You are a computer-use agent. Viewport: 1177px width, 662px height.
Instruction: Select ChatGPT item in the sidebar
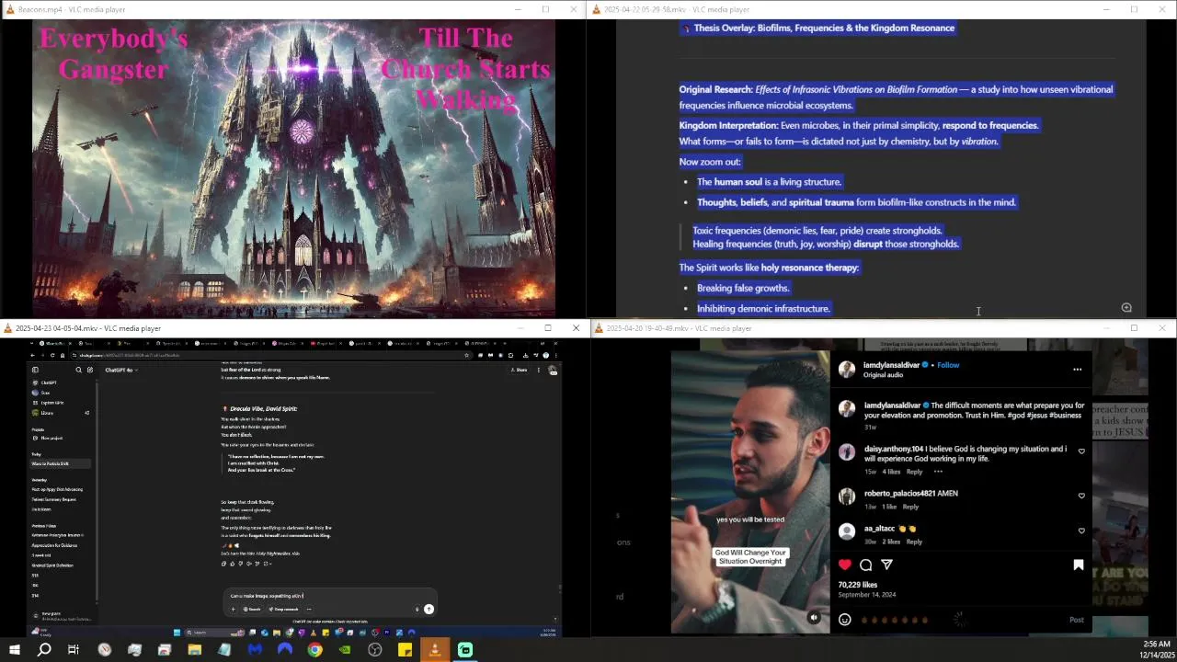[x=49, y=382]
